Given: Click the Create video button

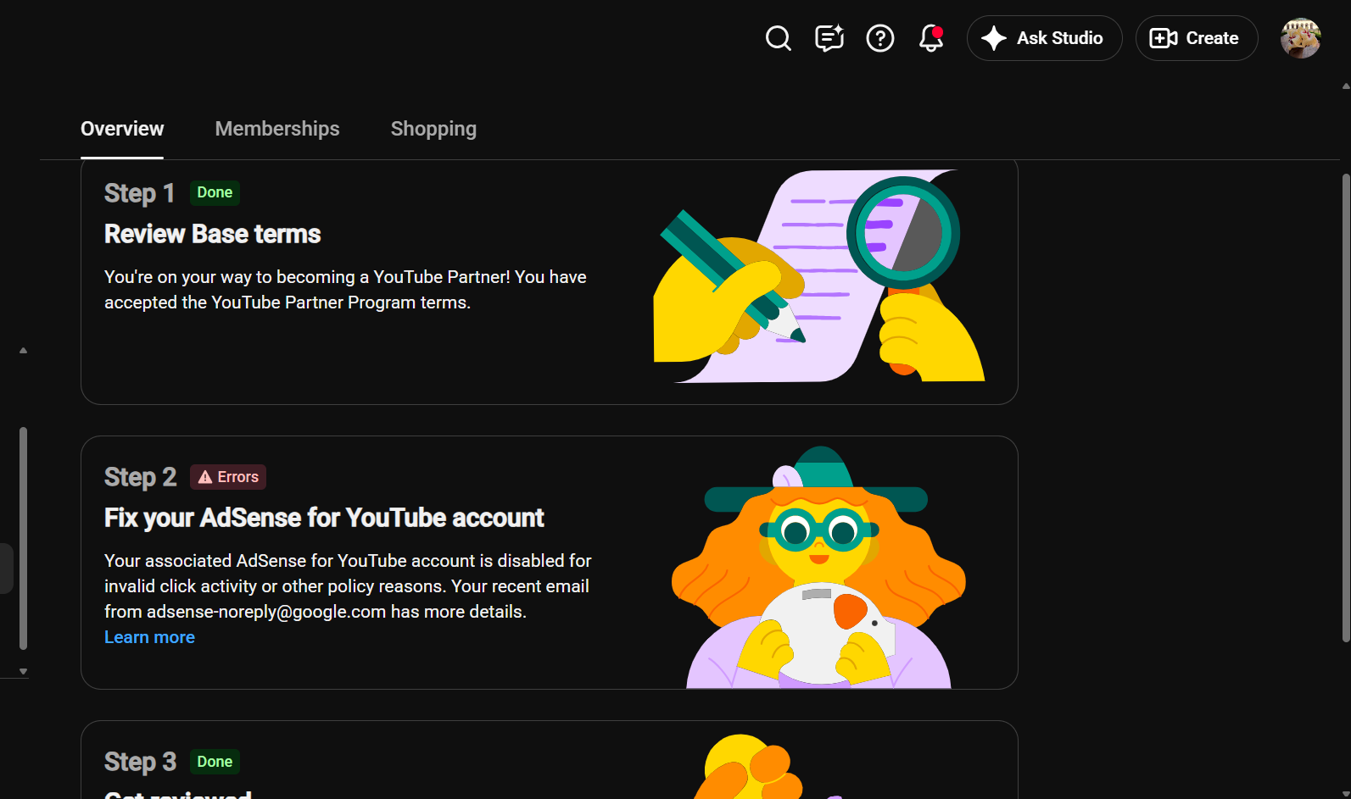Looking at the screenshot, I should [1196, 38].
